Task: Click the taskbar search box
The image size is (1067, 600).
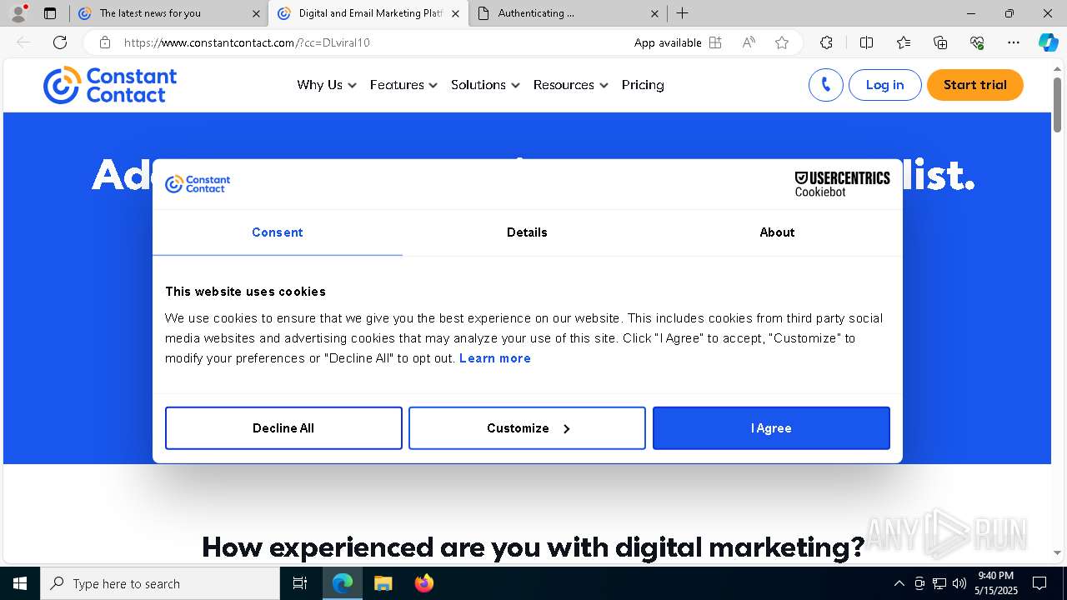Action: (x=160, y=583)
